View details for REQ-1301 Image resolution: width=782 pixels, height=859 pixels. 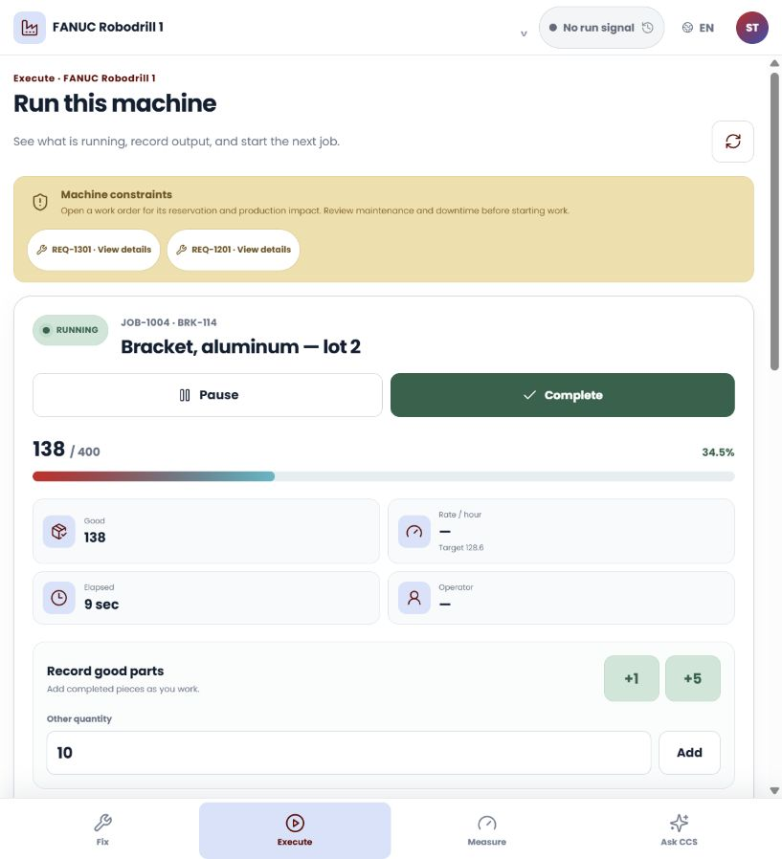pyautogui.click(x=94, y=250)
